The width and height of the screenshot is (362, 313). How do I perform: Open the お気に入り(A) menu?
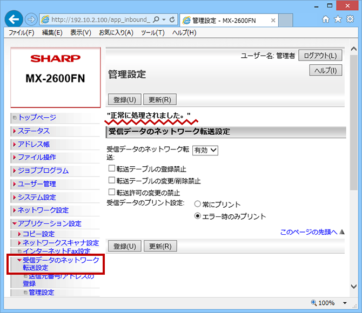tap(116, 32)
